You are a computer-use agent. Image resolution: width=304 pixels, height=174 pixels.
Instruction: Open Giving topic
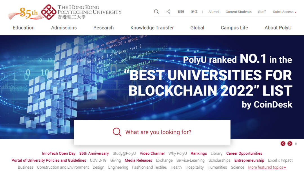(115, 161)
